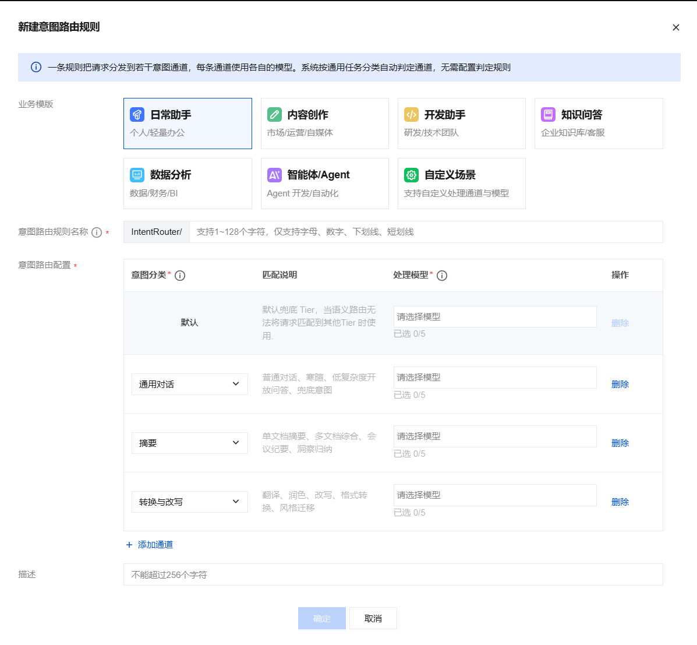Click the 自定义场景 gear icon
This screenshot has width=697, height=645.
point(411,175)
